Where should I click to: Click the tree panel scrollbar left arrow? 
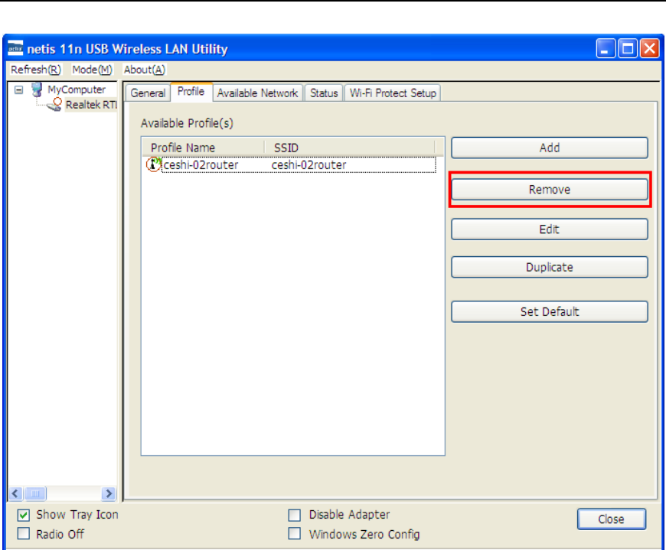coord(15,493)
